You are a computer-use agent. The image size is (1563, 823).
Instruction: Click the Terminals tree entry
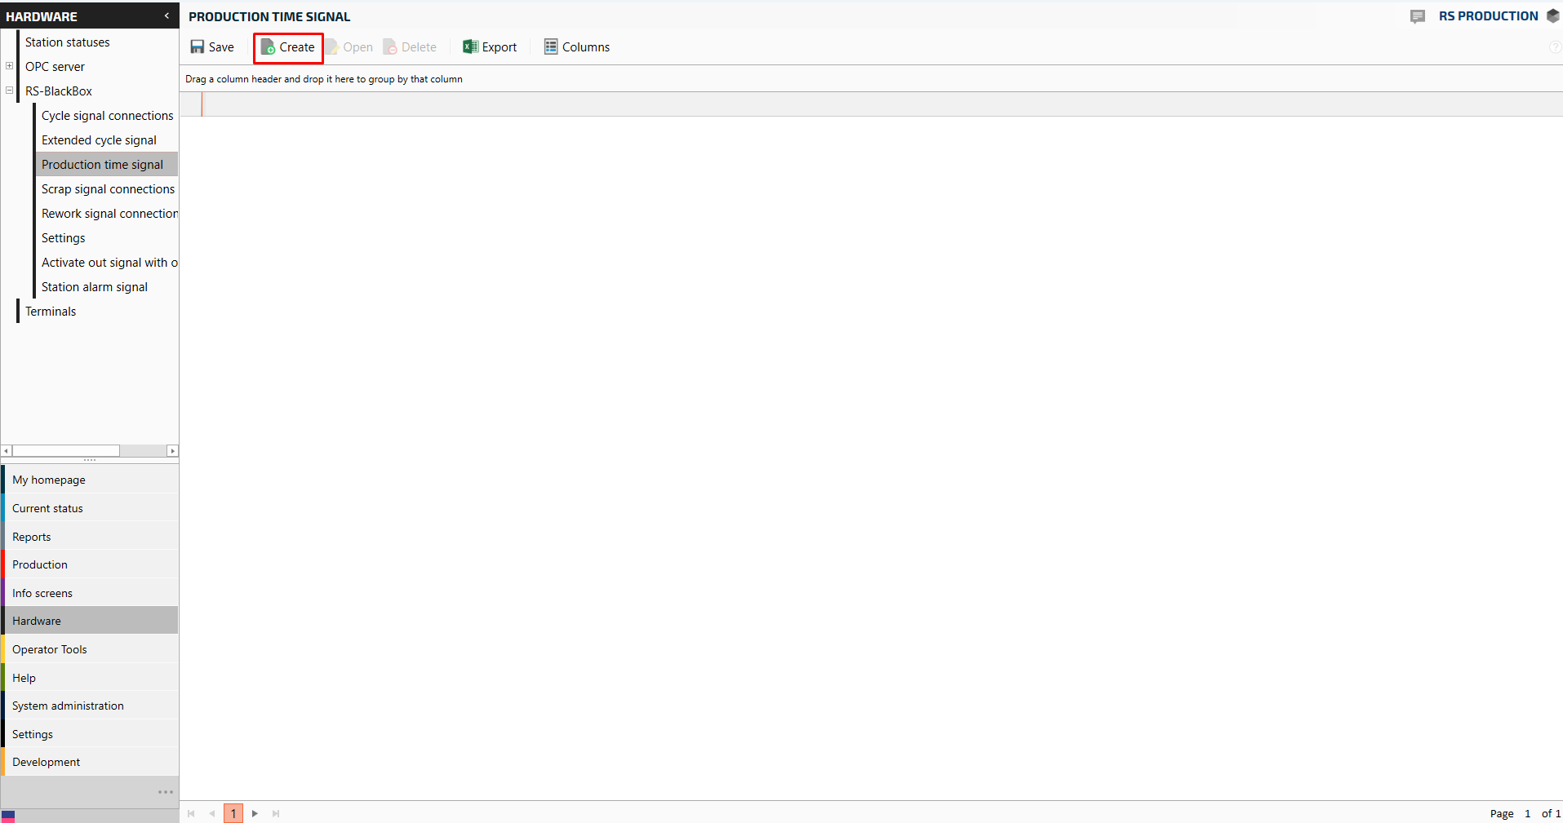pyautogui.click(x=51, y=312)
